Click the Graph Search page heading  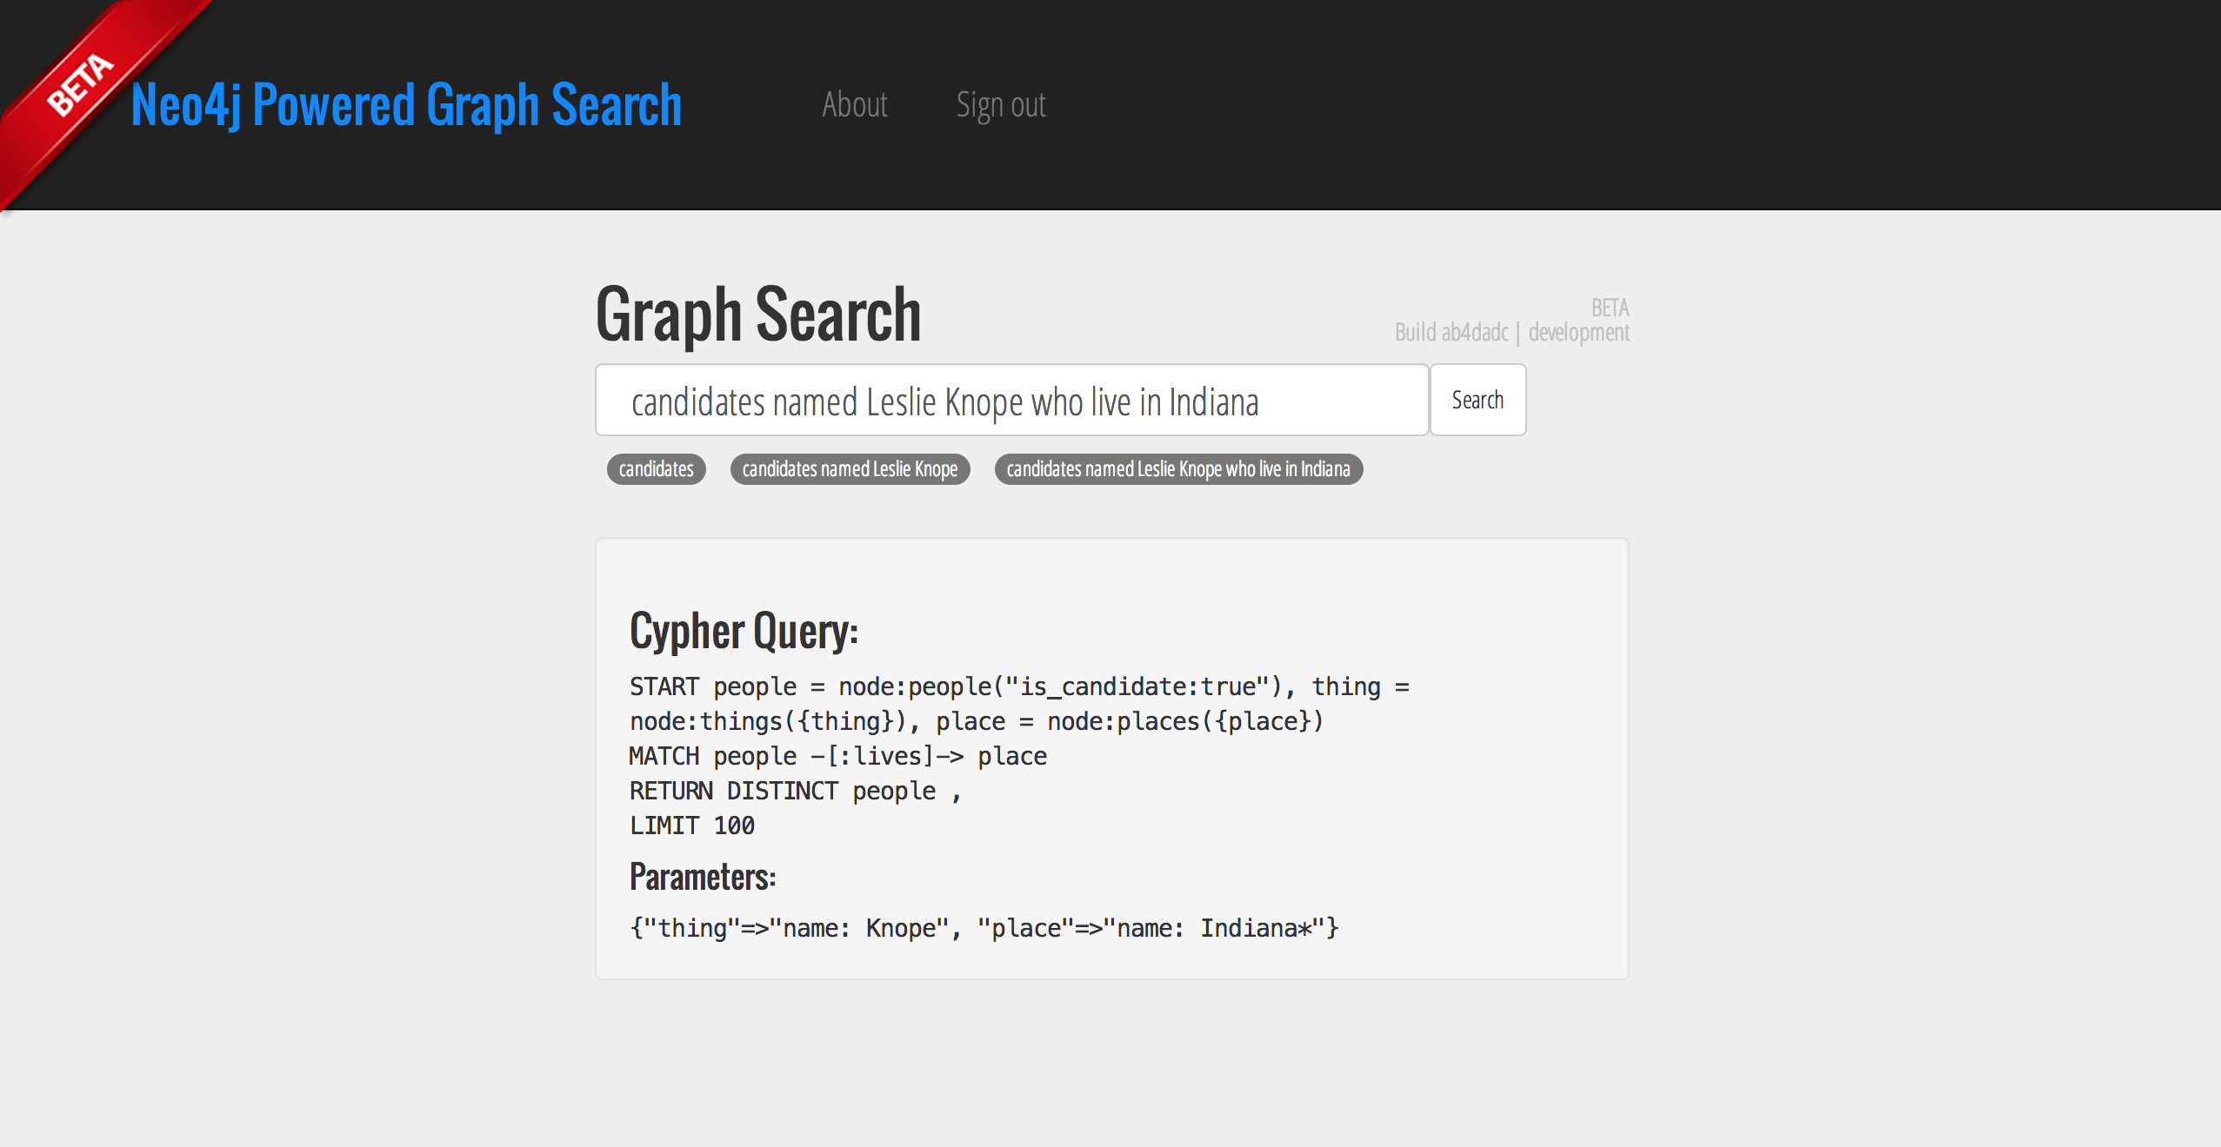(757, 315)
